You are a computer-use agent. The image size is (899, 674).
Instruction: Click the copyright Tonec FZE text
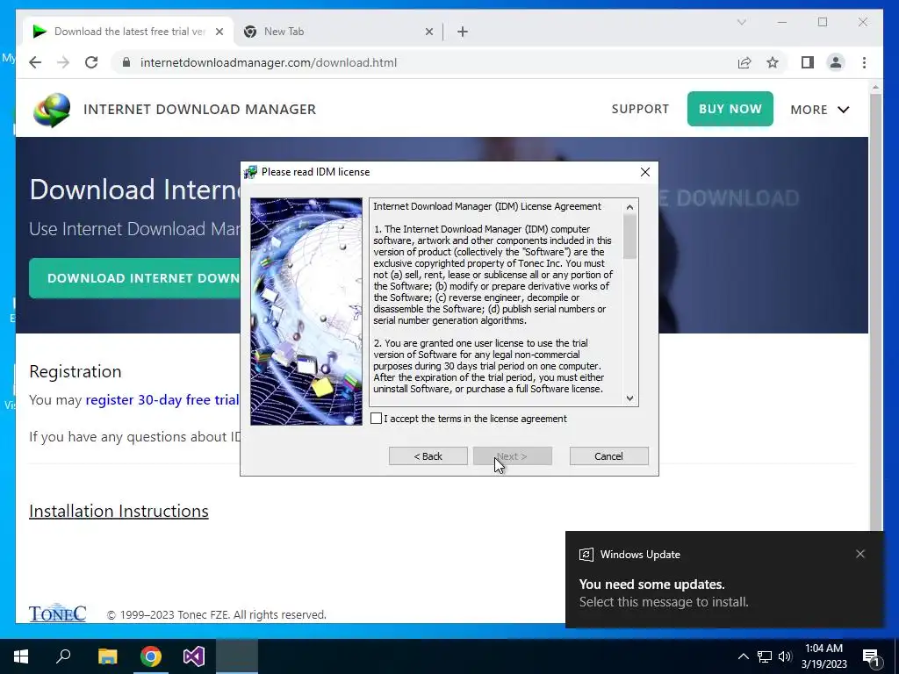click(217, 614)
